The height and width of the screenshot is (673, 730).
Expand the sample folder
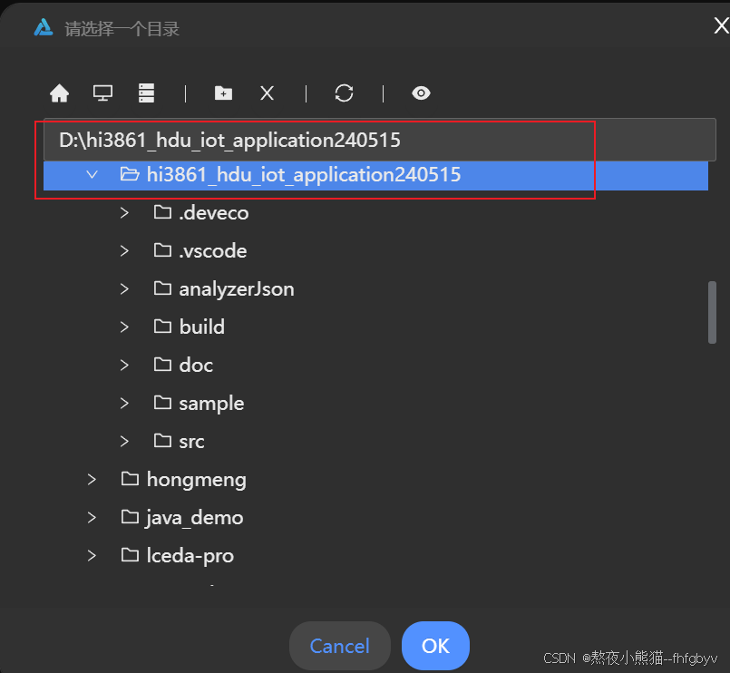124,404
